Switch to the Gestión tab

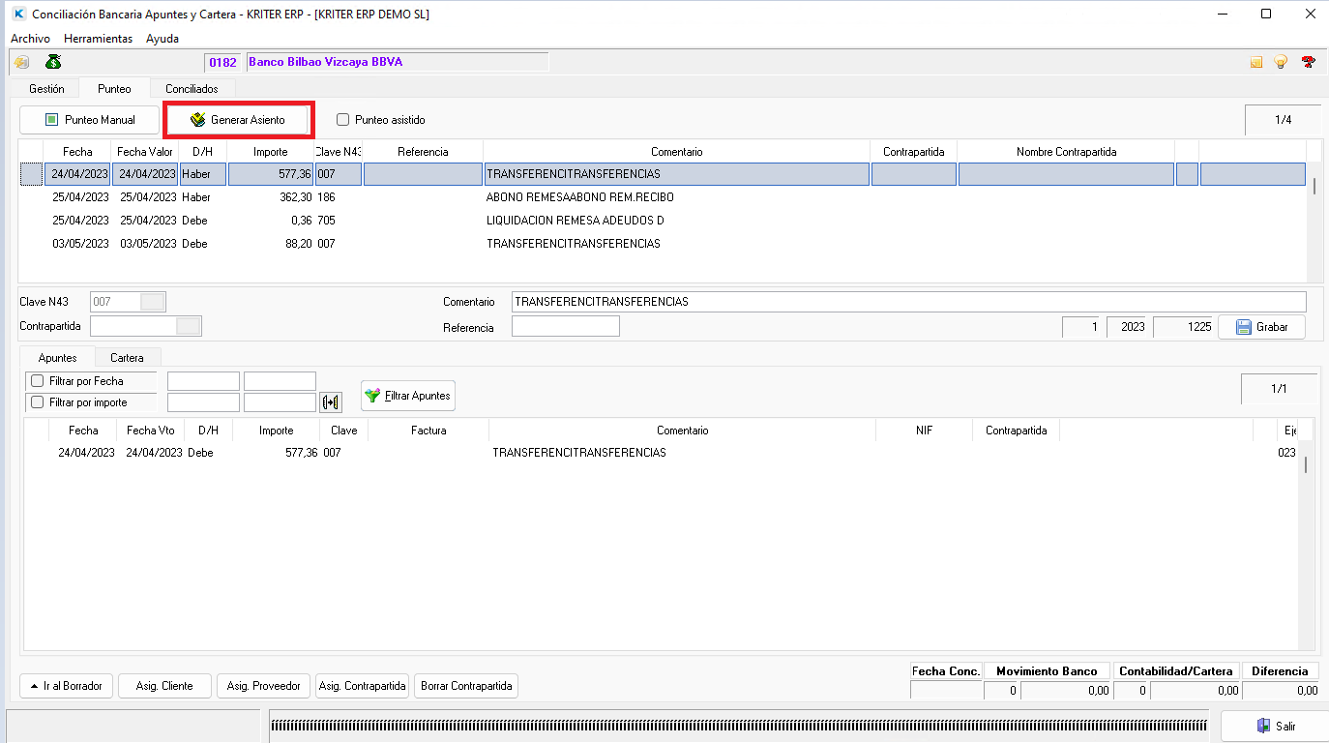(46, 89)
